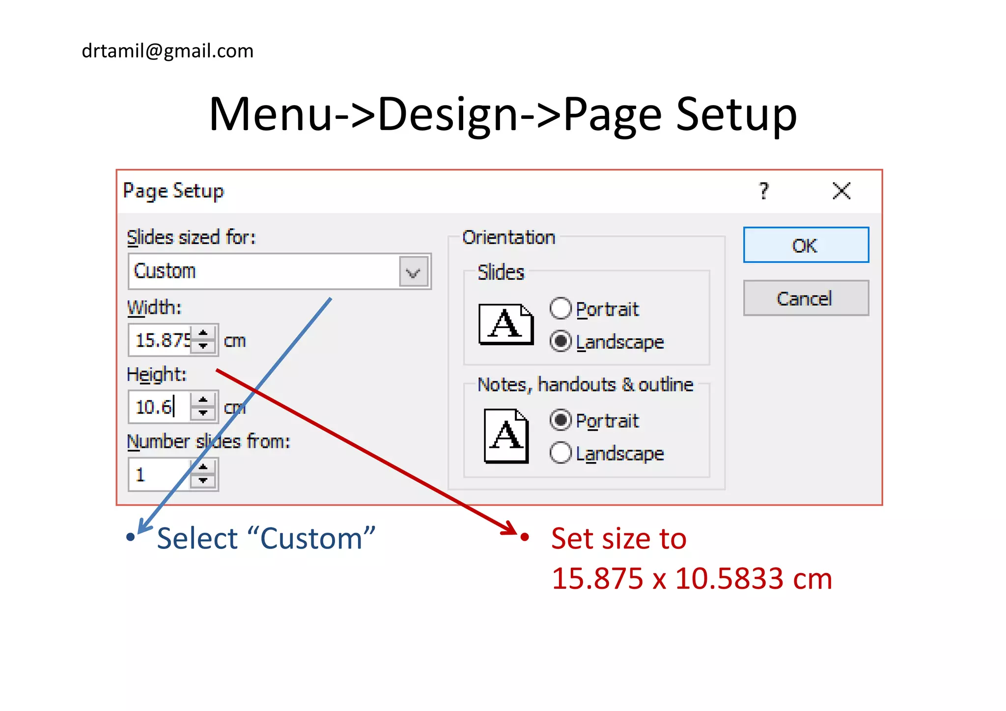This screenshot has width=1006, height=711.
Task: Click the 'Page Setup' title text
Action: (173, 191)
